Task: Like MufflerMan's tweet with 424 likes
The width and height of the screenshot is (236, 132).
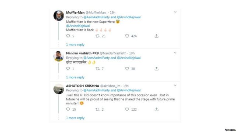Action: coord(127,36)
